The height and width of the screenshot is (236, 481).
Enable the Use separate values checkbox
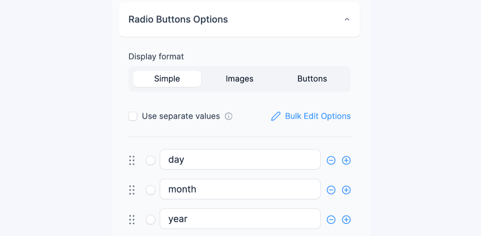[133, 117]
